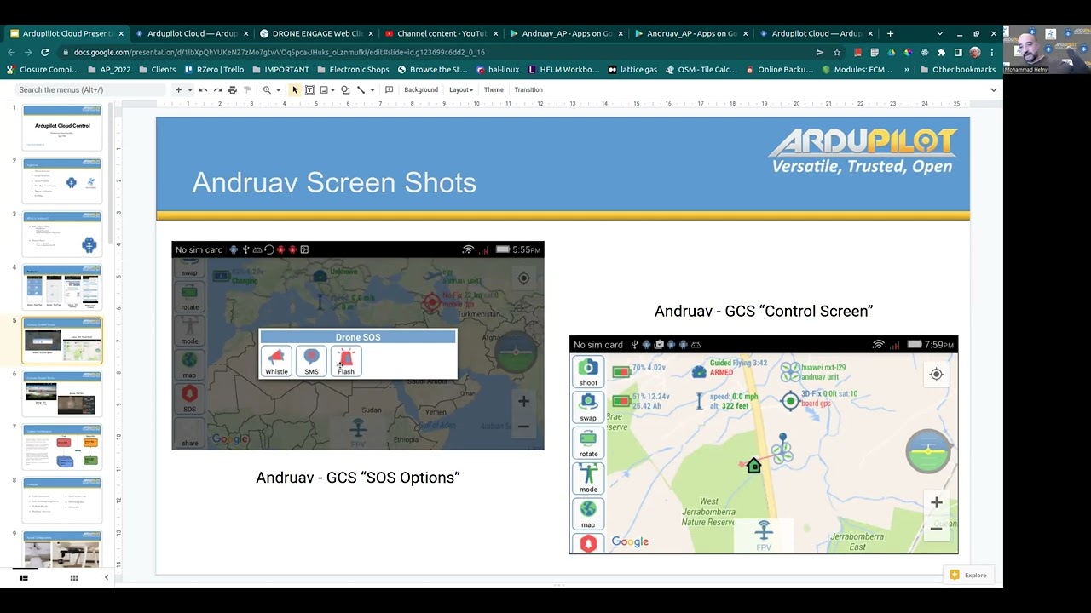The image size is (1091, 613).
Task: Open the Other bookmarks folder
Action: [957, 70]
